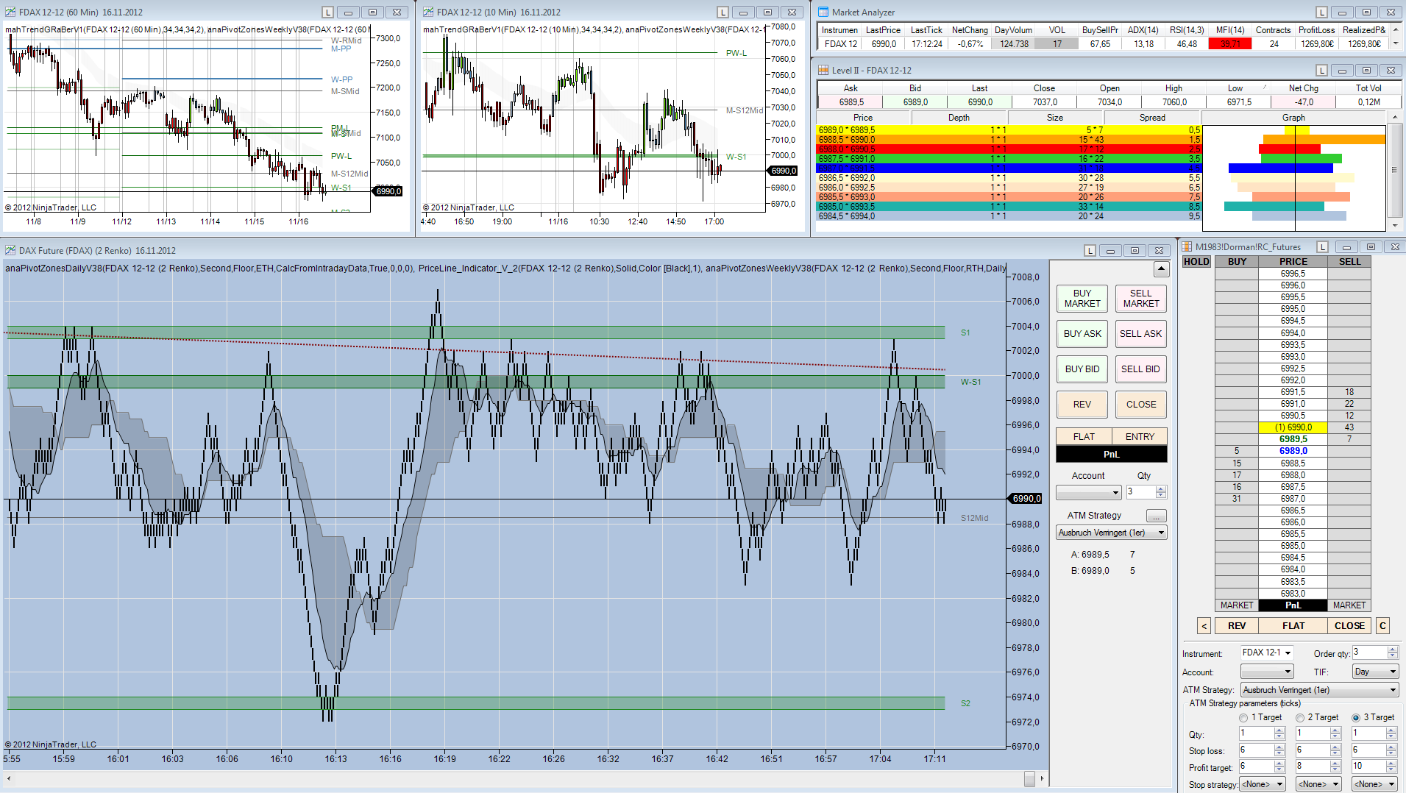Click the '<' button left of SuperDOM REV
The image size is (1406, 793).
1204,626
